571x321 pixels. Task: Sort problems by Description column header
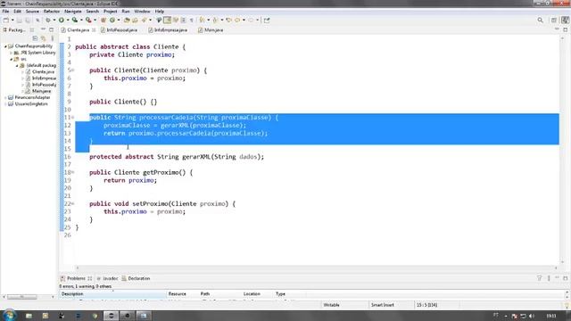pyautogui.click(x=113, y=293)
